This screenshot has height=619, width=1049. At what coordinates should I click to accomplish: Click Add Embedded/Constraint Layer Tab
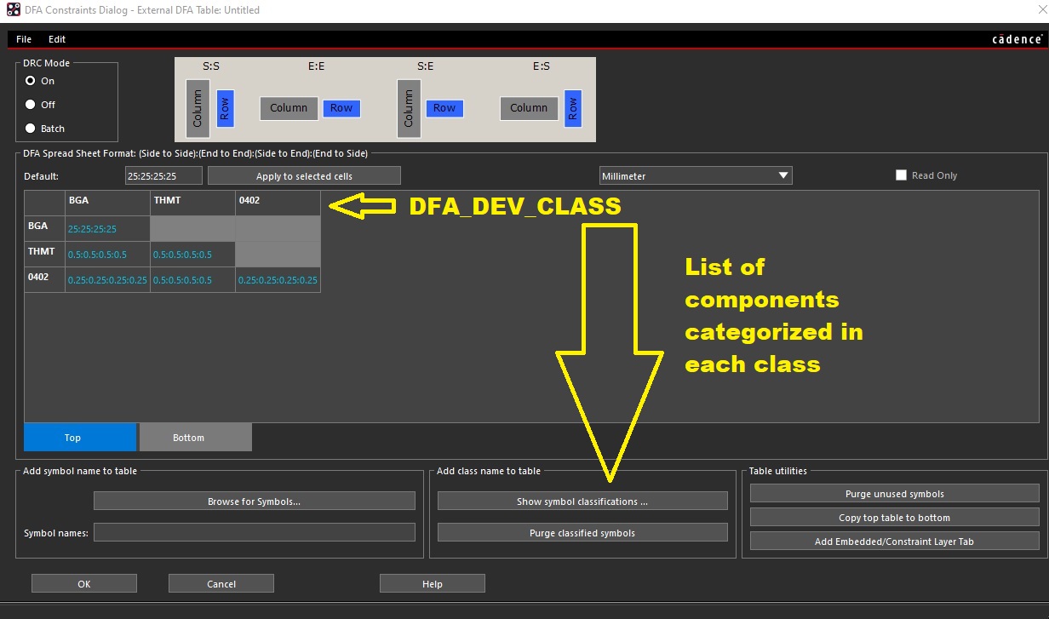click(894, 542)
